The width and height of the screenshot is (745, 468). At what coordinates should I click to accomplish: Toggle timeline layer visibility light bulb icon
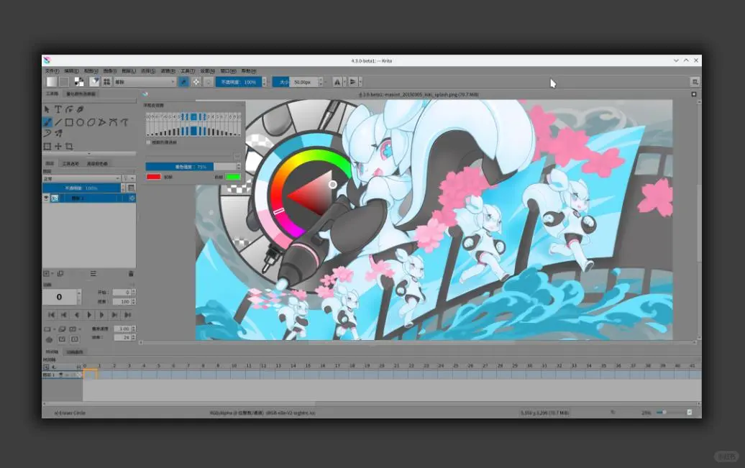[61, 375]
